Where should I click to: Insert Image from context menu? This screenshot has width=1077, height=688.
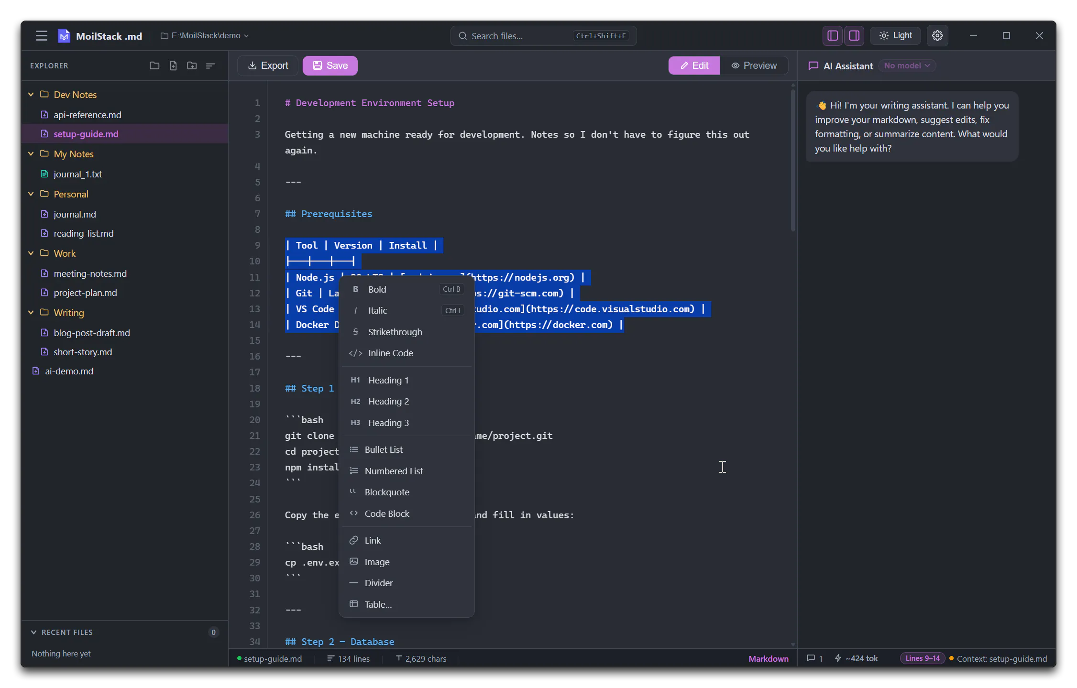coord(407,562)
